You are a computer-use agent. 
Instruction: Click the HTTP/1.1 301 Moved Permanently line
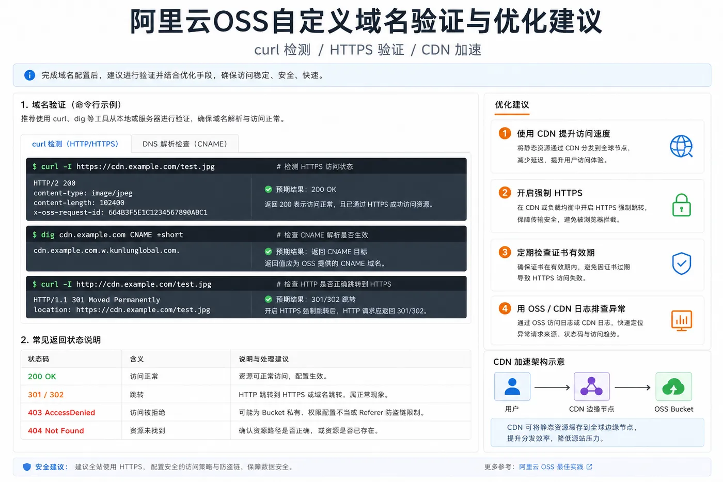coord(97,300)
